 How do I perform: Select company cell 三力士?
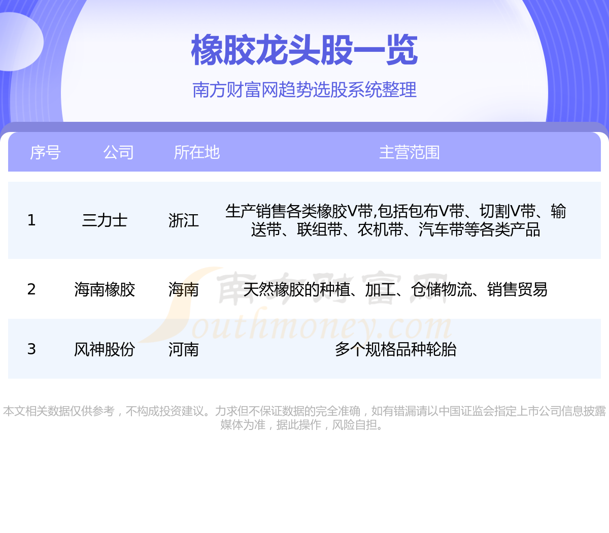tap(105, 220)
